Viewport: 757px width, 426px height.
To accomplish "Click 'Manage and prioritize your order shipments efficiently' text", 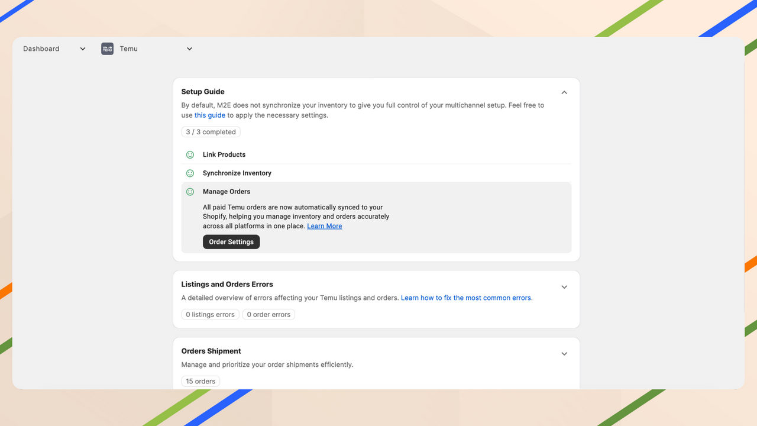I will coord(267,364).
